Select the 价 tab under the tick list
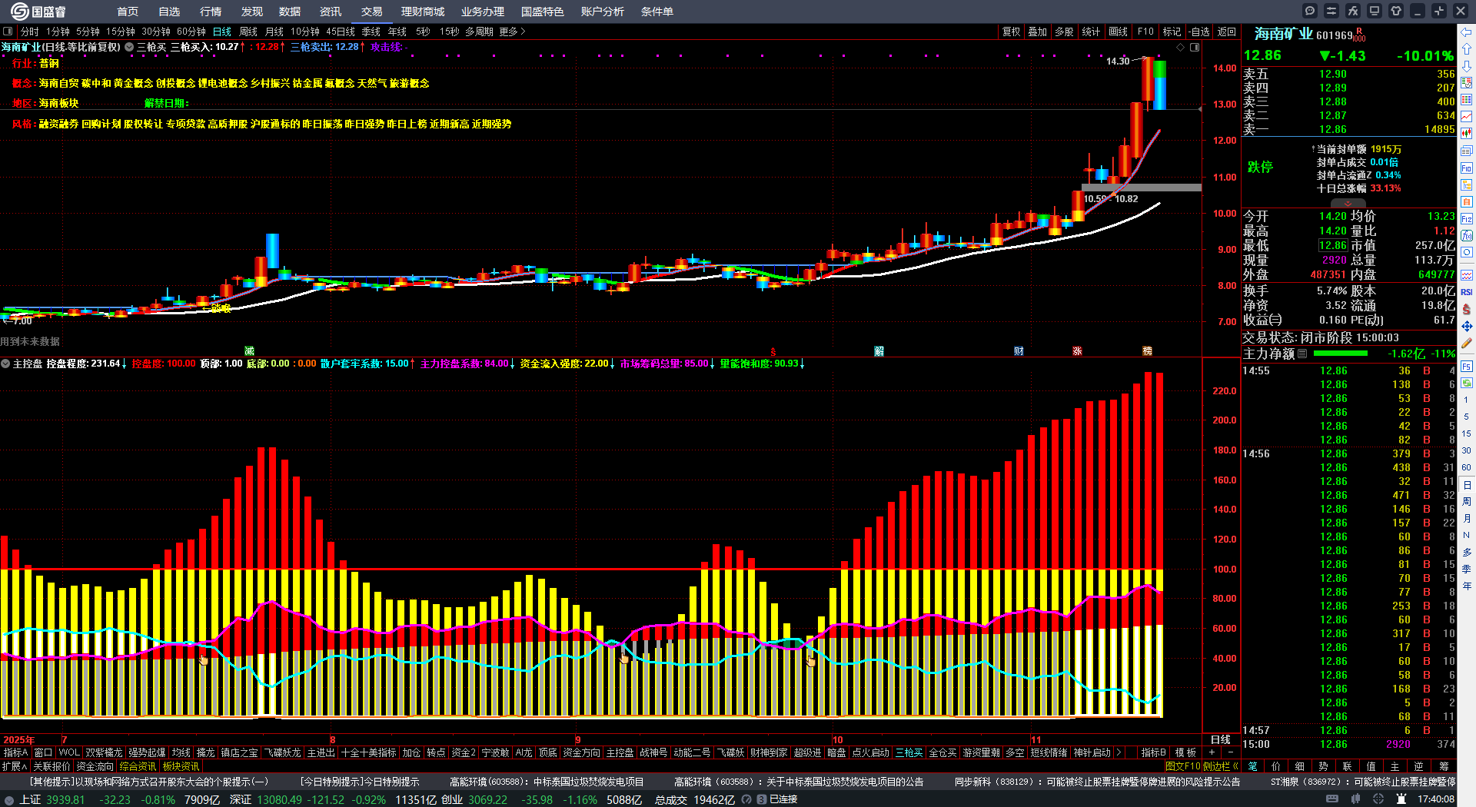The height and width of the screenshot is (807, 1476). point(1276,766)
